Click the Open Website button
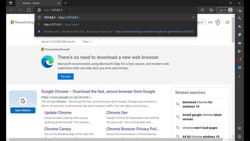This screenshot has width=250, height=141. (23, 110)
